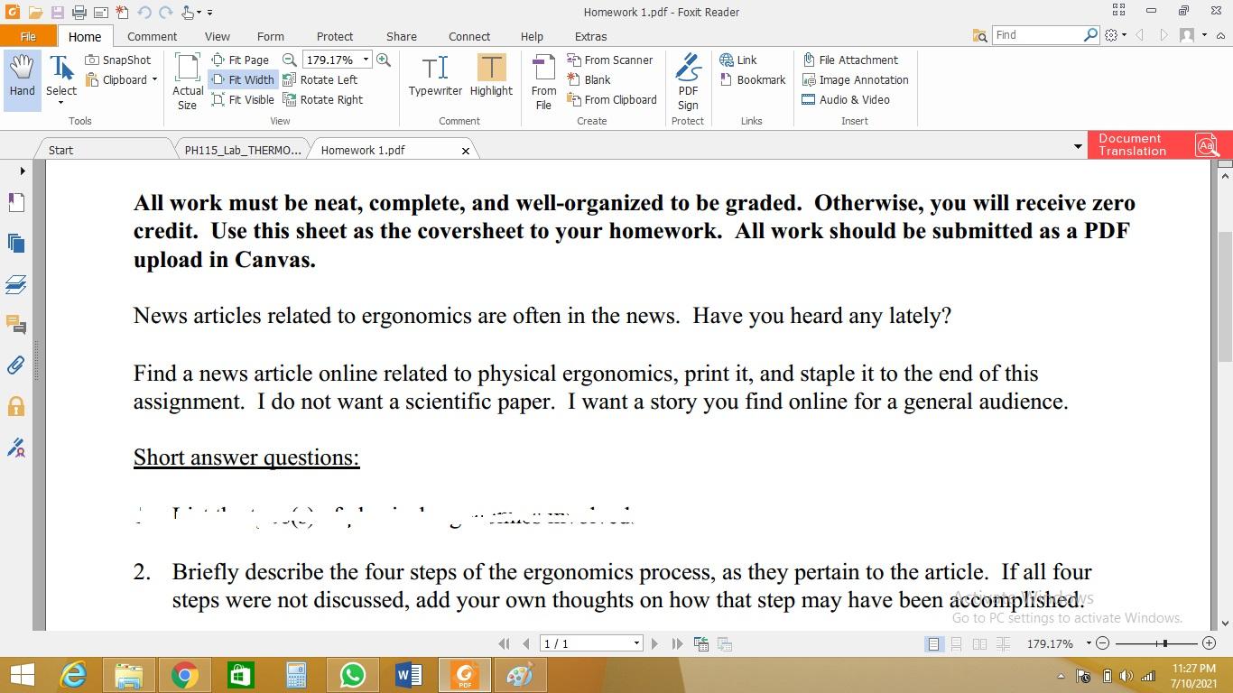Image resolution: width=1233 pixels, height=693 pixels.
Task: Print the document from quick access toolbar
Action: click(x=79, y=10)
